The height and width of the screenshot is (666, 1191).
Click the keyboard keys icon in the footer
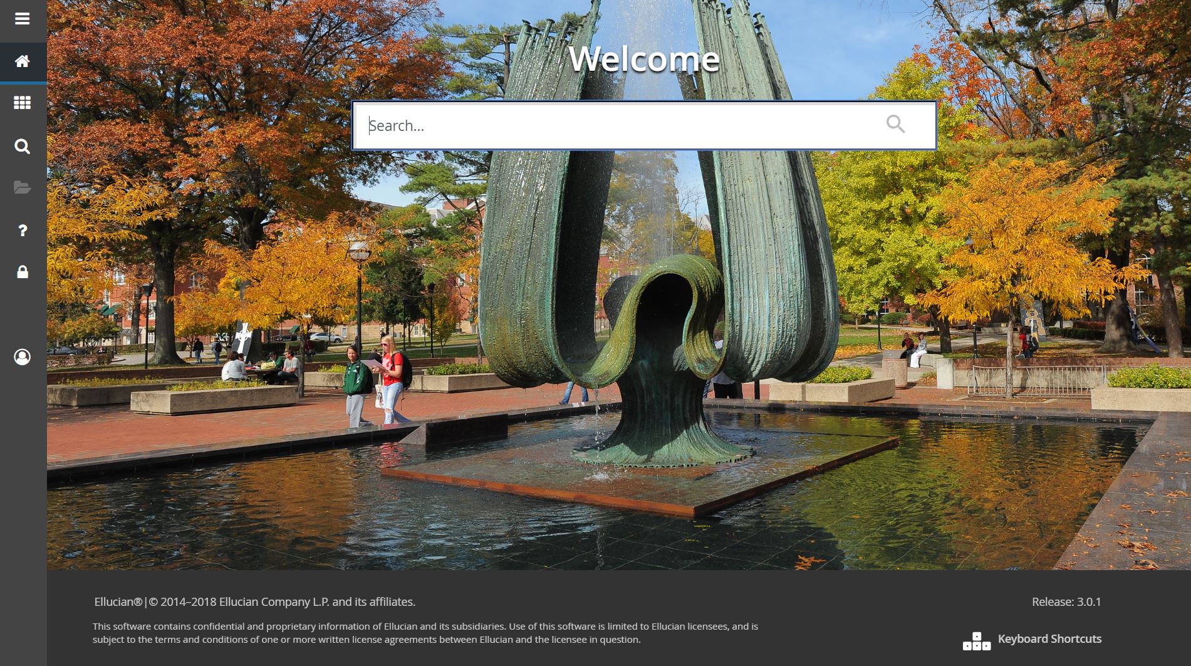click(x=977, y=642)
